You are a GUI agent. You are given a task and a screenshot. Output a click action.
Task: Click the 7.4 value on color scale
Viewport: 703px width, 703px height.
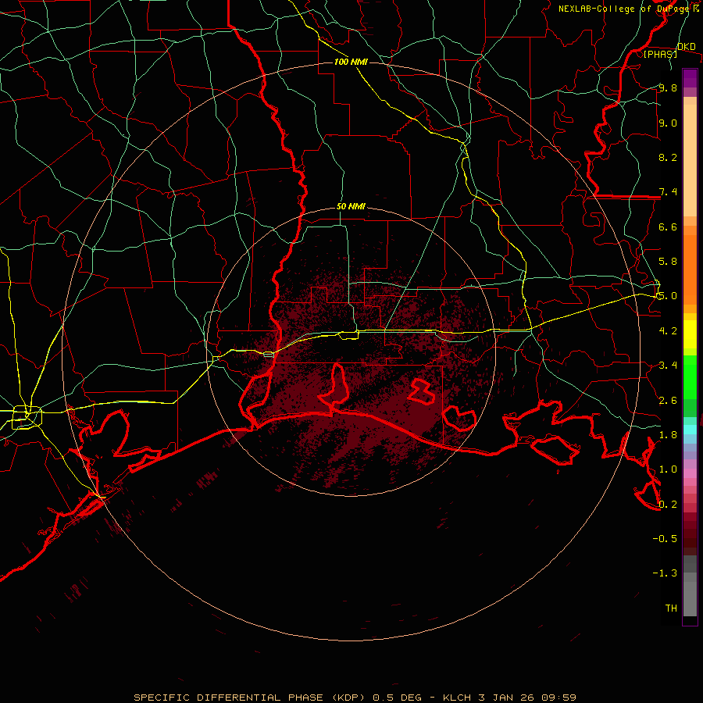pos(668,192)
